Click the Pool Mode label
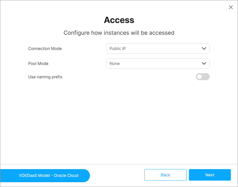 [x=38, y=63]
